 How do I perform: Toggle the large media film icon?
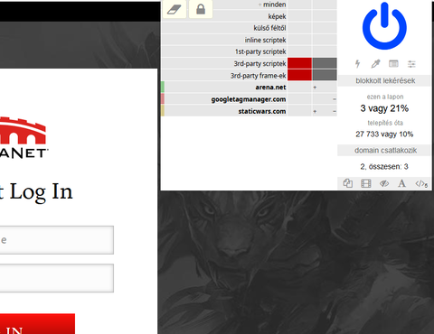(x=366, y=183)
